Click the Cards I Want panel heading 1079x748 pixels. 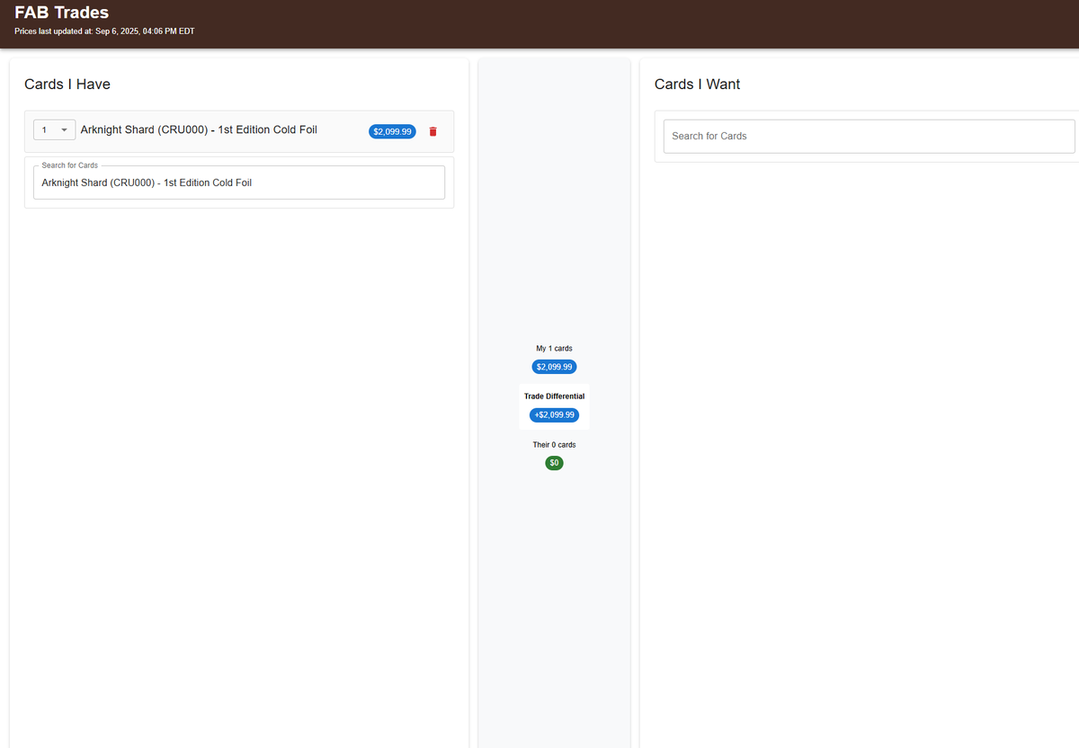[698, 84]
